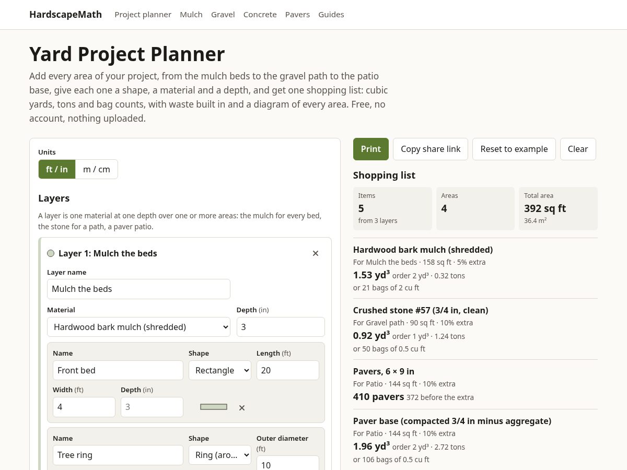
Task: Click Reset to example
Action: pos(514,149)
